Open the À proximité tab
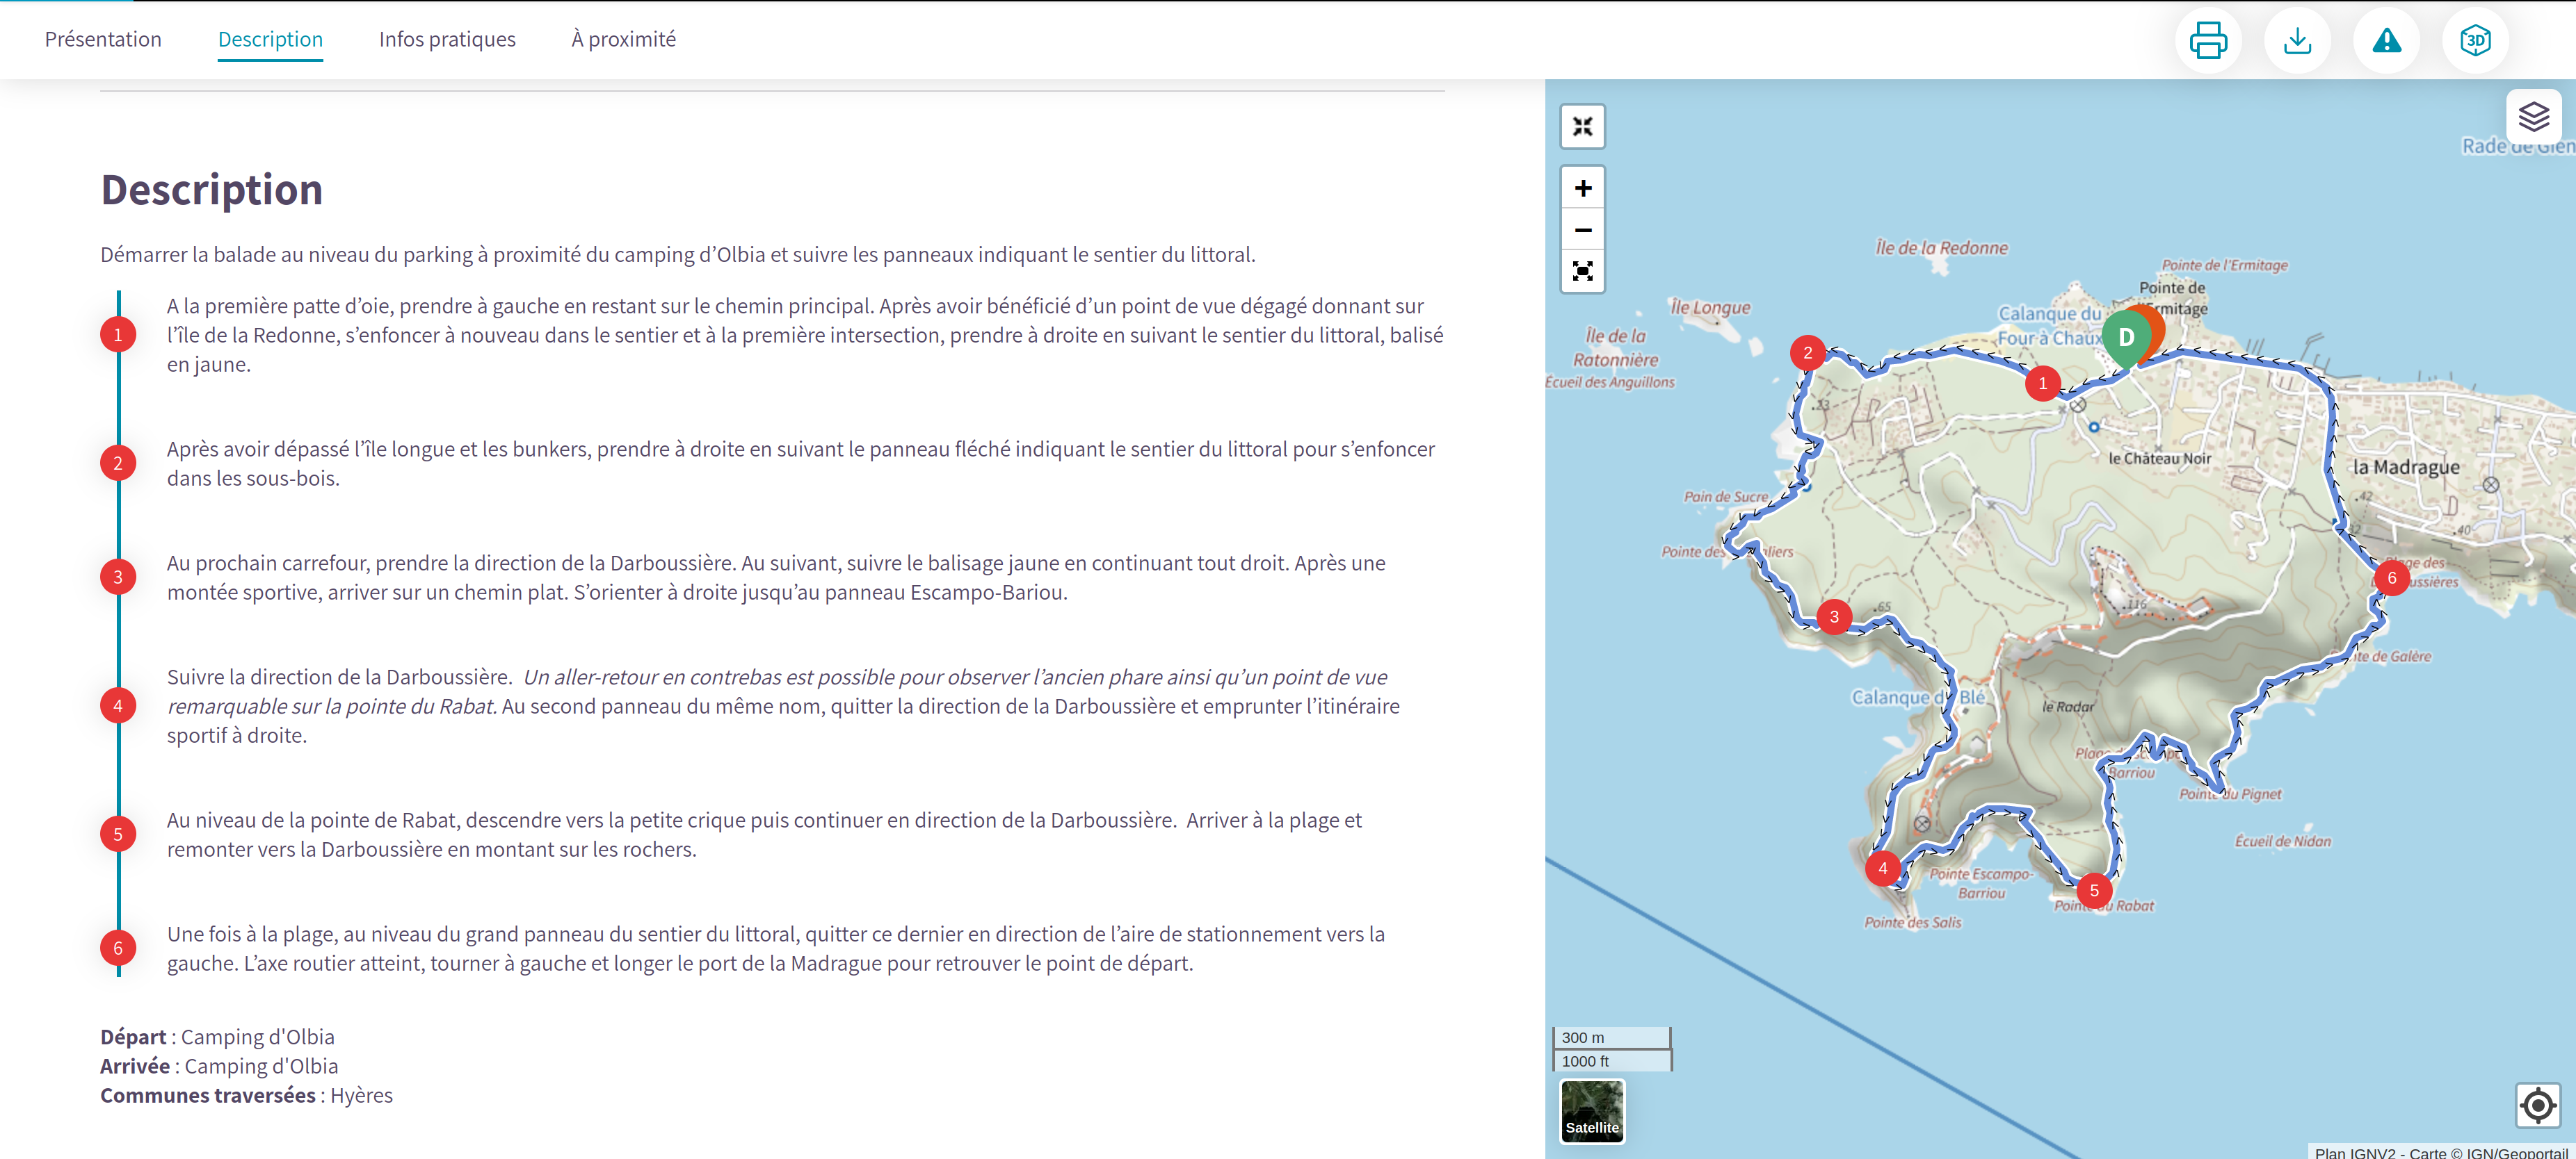This screenshot has height=1159, width=2576. pos(624,39)
